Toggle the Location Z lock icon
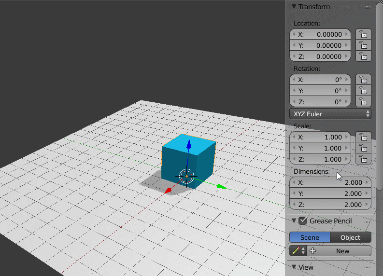The image size is (383, 276). pyautogui.click(x=363, y=56)
